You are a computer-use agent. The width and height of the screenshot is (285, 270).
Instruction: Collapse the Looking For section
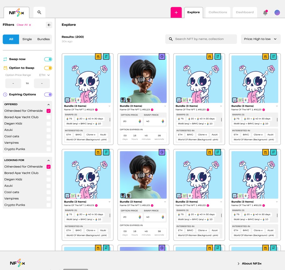(49, 160)
